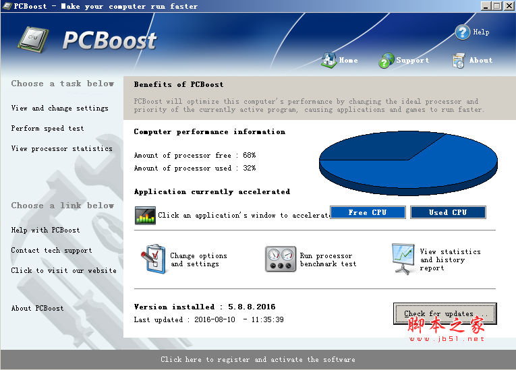The width and height of the screenshot is (516, 370).
Task: Click the Home house icon
Action: point(329,61)
